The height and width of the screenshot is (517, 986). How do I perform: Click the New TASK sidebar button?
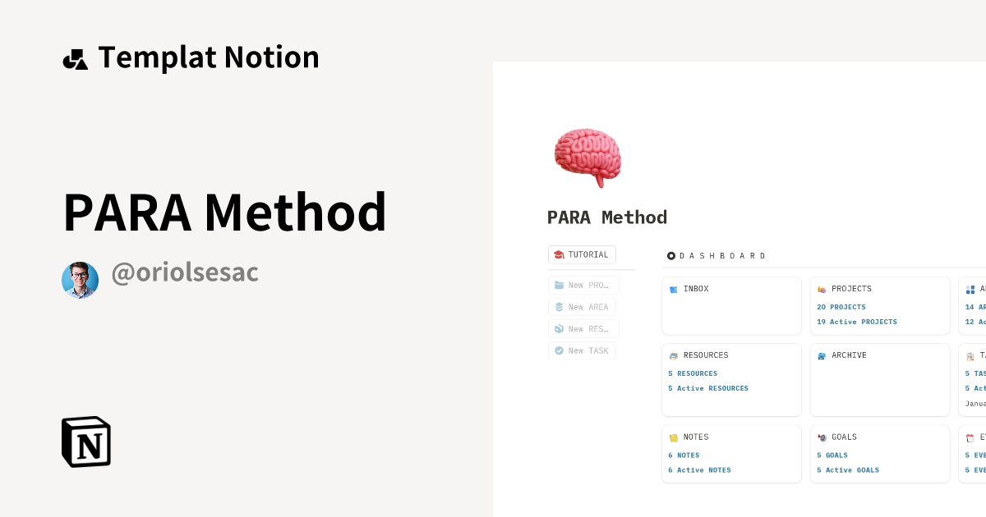(582, 350)
